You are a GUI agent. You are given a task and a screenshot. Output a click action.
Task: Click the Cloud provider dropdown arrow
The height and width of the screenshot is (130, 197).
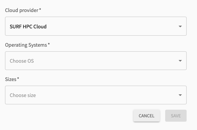click(x=180, y=26)
